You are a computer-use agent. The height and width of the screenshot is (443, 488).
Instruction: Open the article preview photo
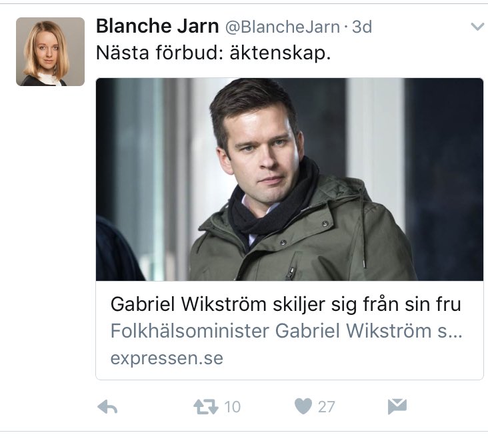[x=289, y=179]
